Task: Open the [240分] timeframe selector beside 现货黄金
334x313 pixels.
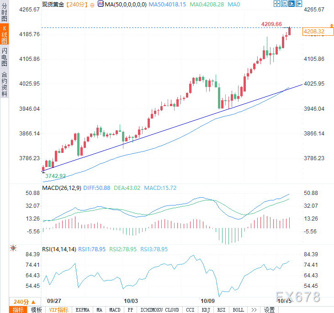Action: (74, 5)
